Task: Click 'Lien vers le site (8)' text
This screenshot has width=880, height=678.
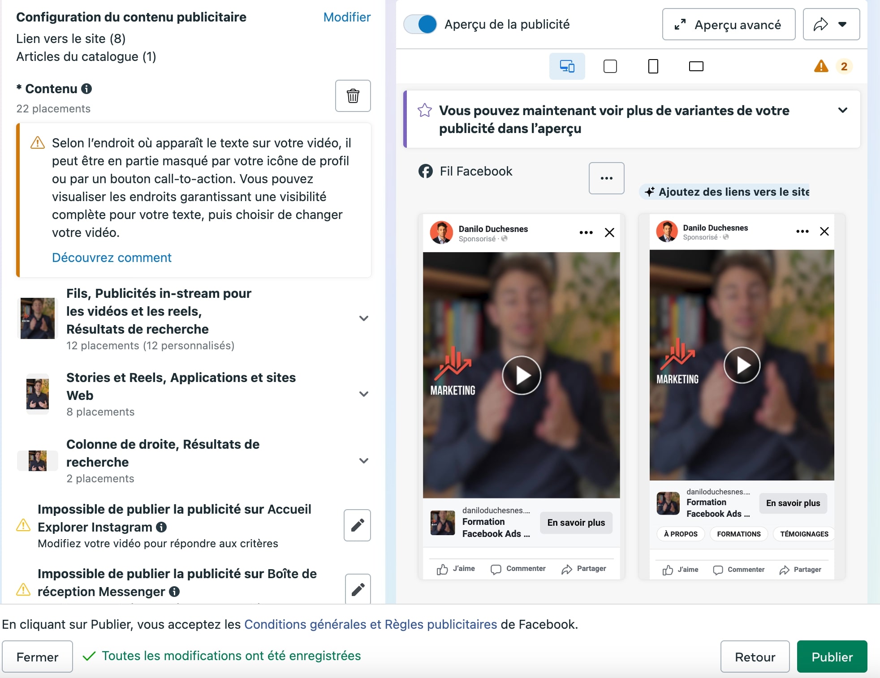Action: coord(71,39)
